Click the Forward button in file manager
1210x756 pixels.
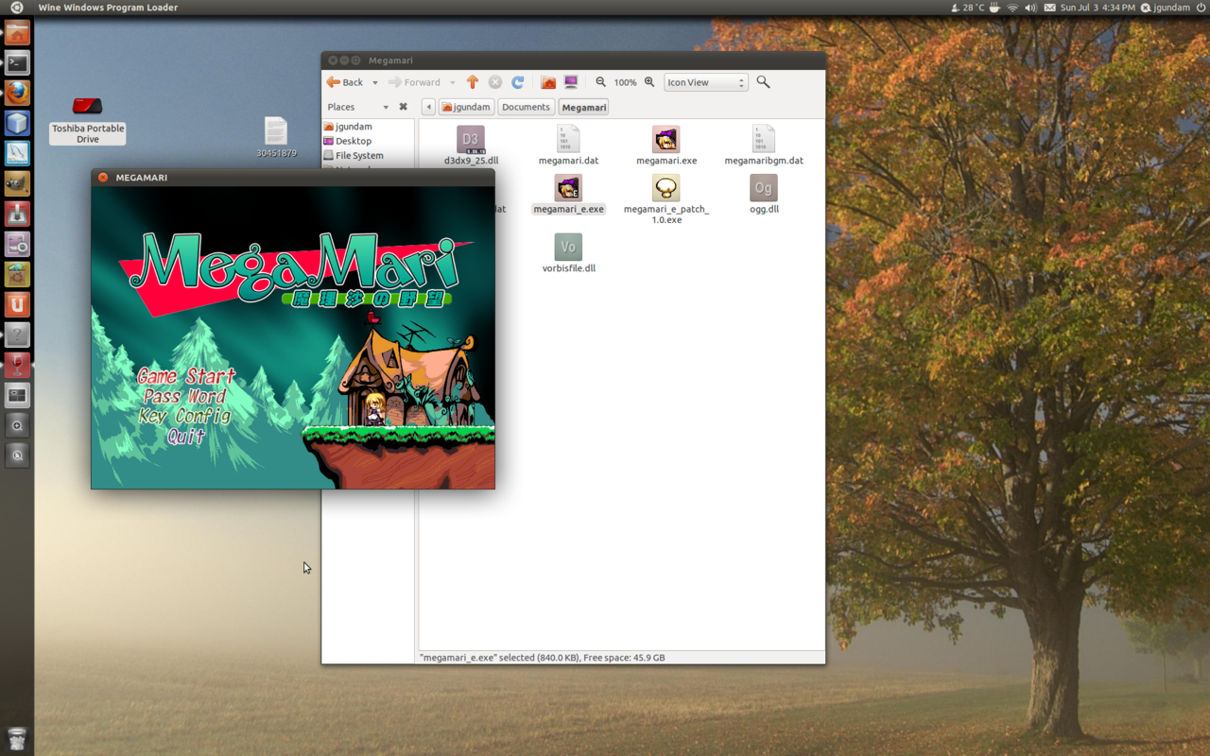415,82
